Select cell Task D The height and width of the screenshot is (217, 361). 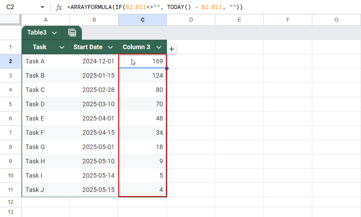[46, 104]
